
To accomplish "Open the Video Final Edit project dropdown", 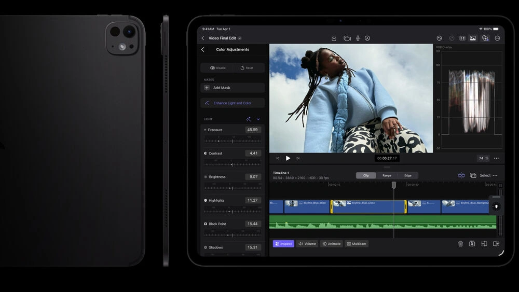I will tap(240, 38).
